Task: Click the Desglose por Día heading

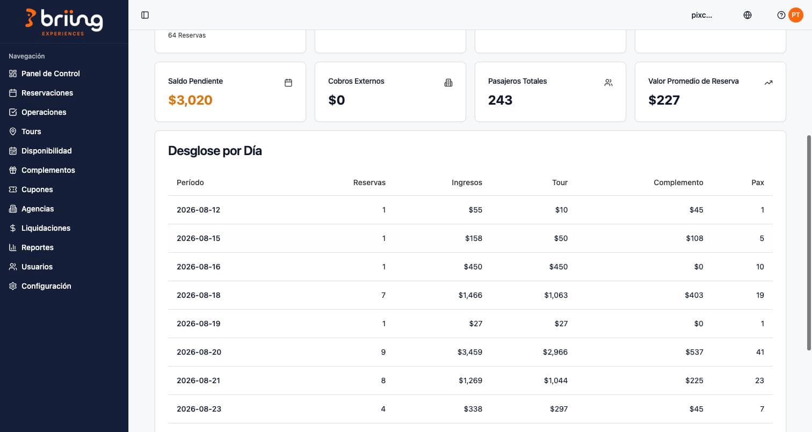Action: (215, 151)
